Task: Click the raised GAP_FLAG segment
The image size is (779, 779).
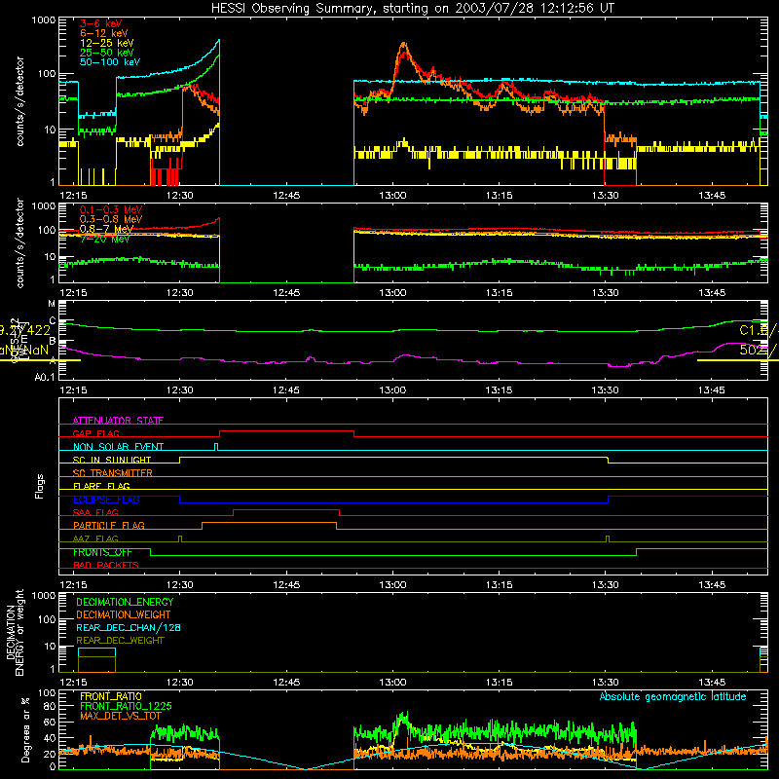Action: click(286, 431)
